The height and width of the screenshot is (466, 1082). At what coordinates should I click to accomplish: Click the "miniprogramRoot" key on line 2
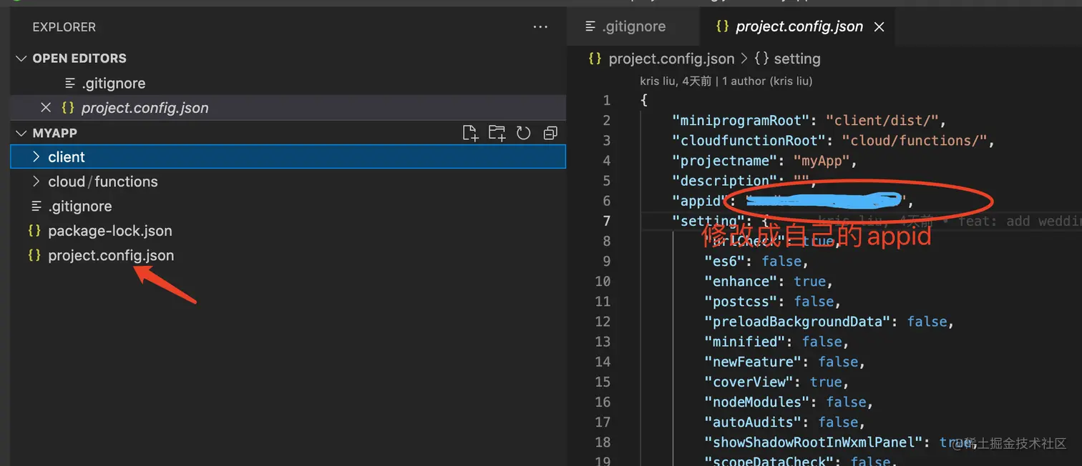click(x=741, y=120)
